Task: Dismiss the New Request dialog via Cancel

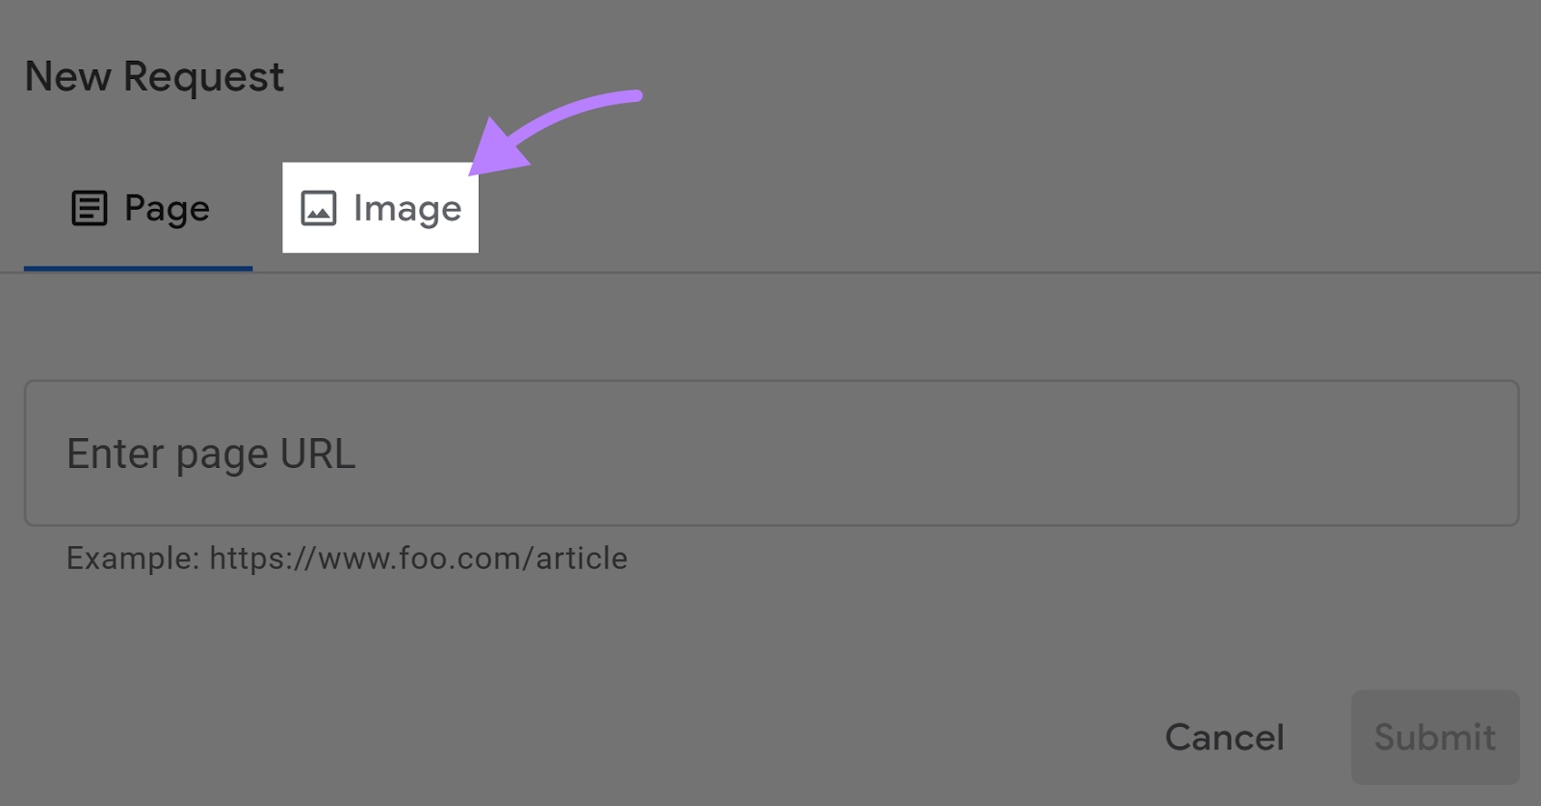Action: pyautogui.click(x=1224, y=737)
